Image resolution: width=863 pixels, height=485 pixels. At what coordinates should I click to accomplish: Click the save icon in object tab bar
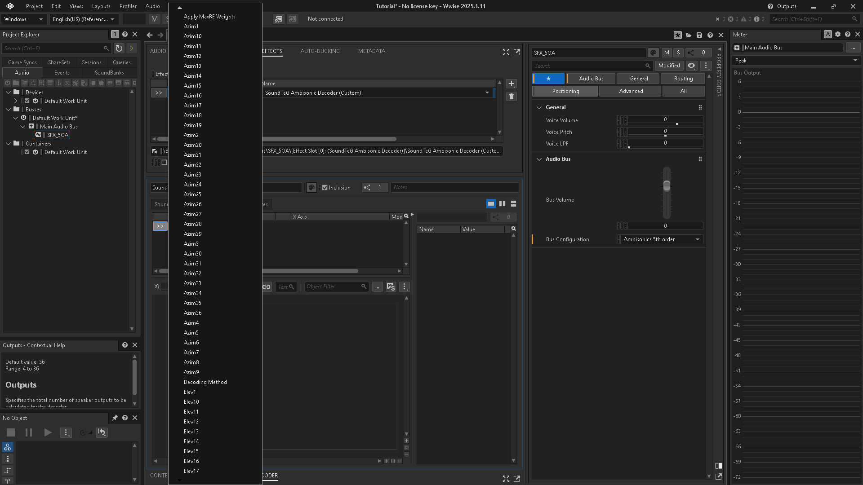[699, 35]
